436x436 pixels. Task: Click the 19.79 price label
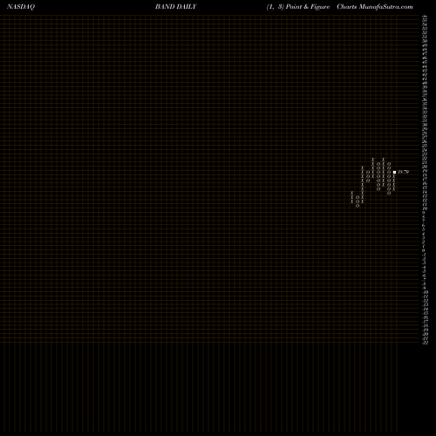tap(404, 172)
